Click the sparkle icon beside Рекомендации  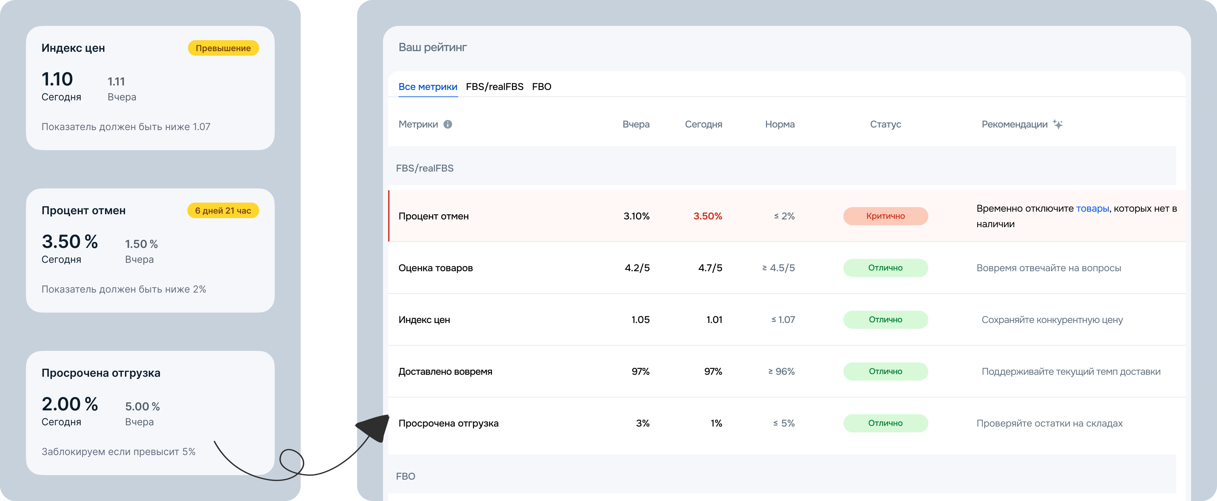point(1058,125)
